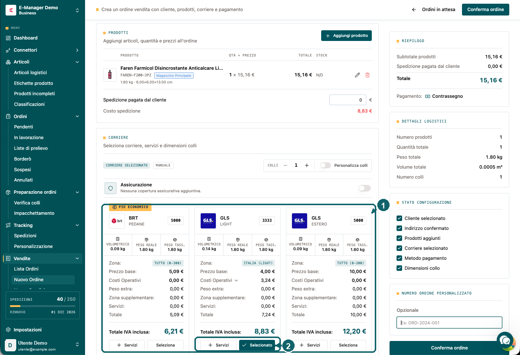Add services to GLS Estero carrier

point(309,345)
